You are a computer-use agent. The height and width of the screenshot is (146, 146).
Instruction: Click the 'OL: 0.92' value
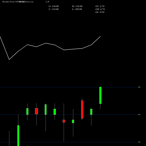[x=100, y=12]
